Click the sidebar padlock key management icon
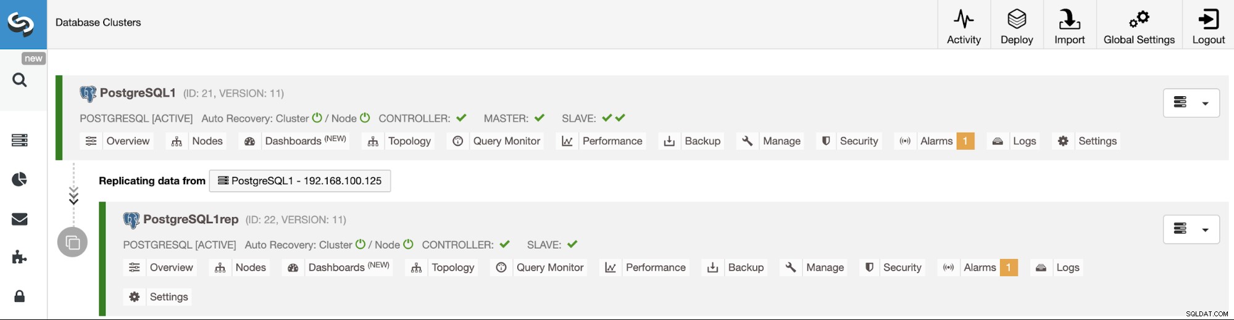Image resolution: width=1234 pixels, height=320 pixels. (x=20, y=296)
